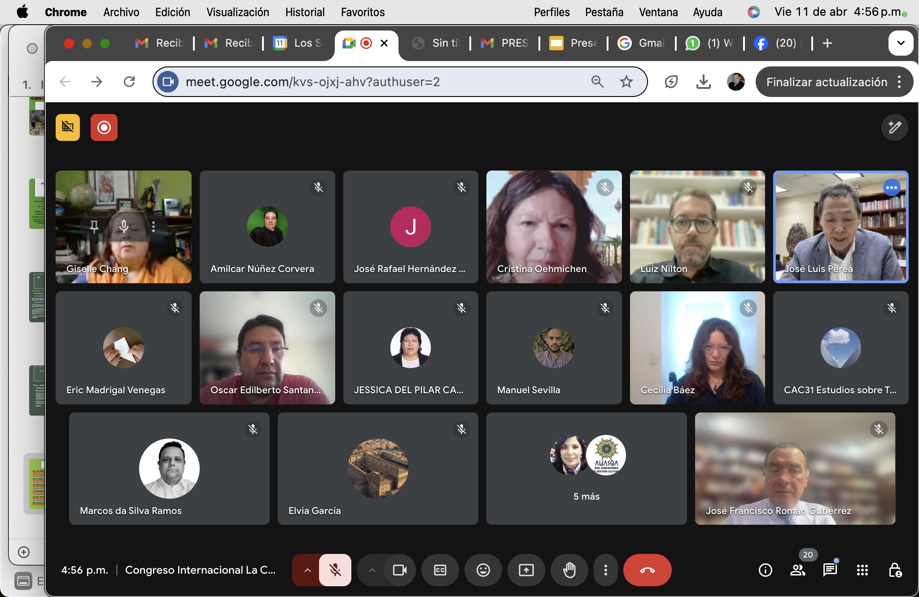Show participants list with 20 badge
This screenshot has height=597, width=919.
point(797,570)
